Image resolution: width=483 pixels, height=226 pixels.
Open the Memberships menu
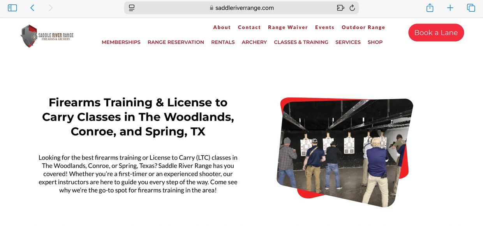coord(121,42)
